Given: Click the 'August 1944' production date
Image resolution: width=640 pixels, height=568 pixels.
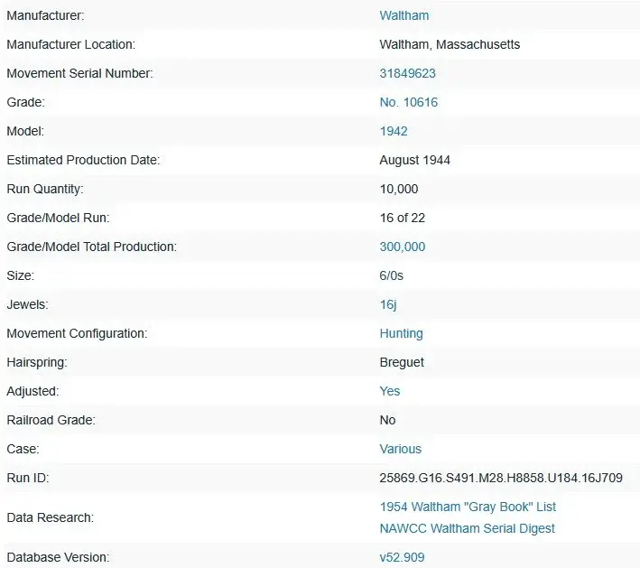Looking at the screenshot, I should 414,160.
